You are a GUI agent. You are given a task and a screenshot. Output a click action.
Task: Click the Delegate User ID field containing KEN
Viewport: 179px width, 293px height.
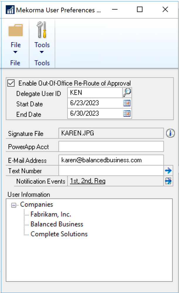94,93
